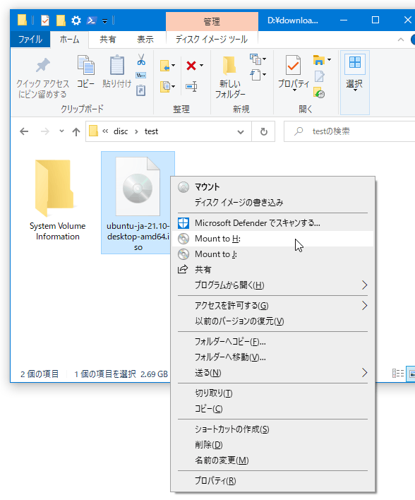Select Mount to H: menu entry
This screenshot has width=415, height=500.
[272, 239]
